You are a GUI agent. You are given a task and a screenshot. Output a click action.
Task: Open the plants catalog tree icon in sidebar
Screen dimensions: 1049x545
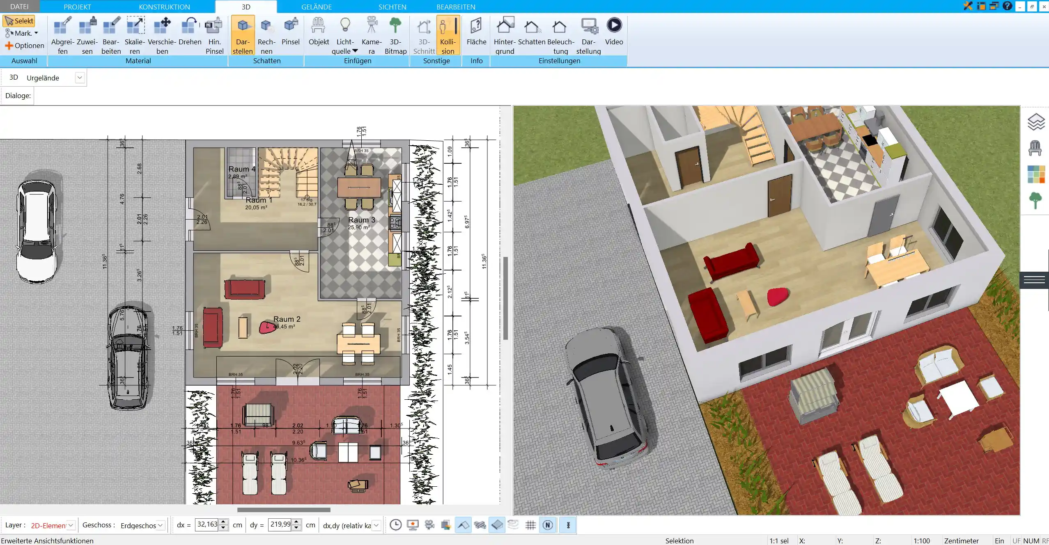1035,201
